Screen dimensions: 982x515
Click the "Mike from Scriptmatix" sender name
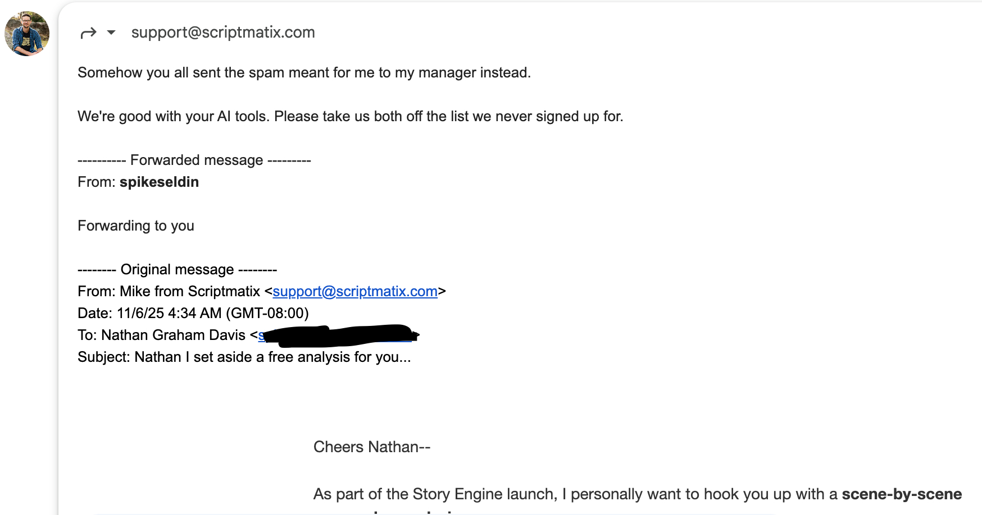190,292
